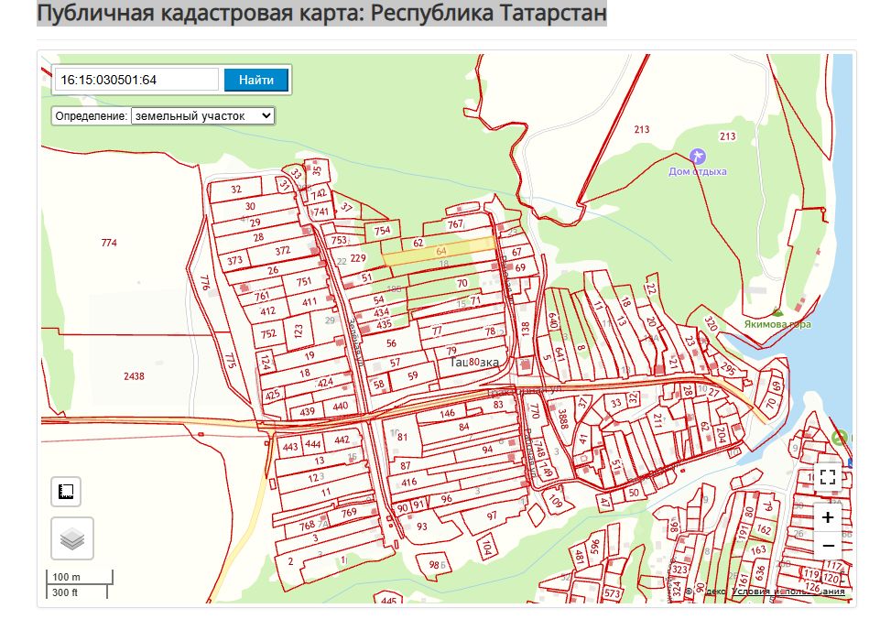Open the Условия использования link
Screen dimensions: 880x619
click(x=788, y=591)
